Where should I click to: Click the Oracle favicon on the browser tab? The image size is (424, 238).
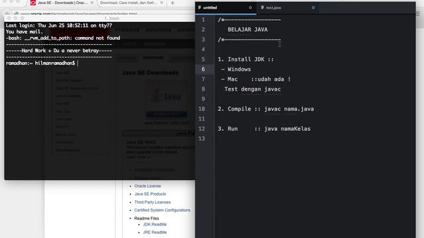tap(33, 3)
